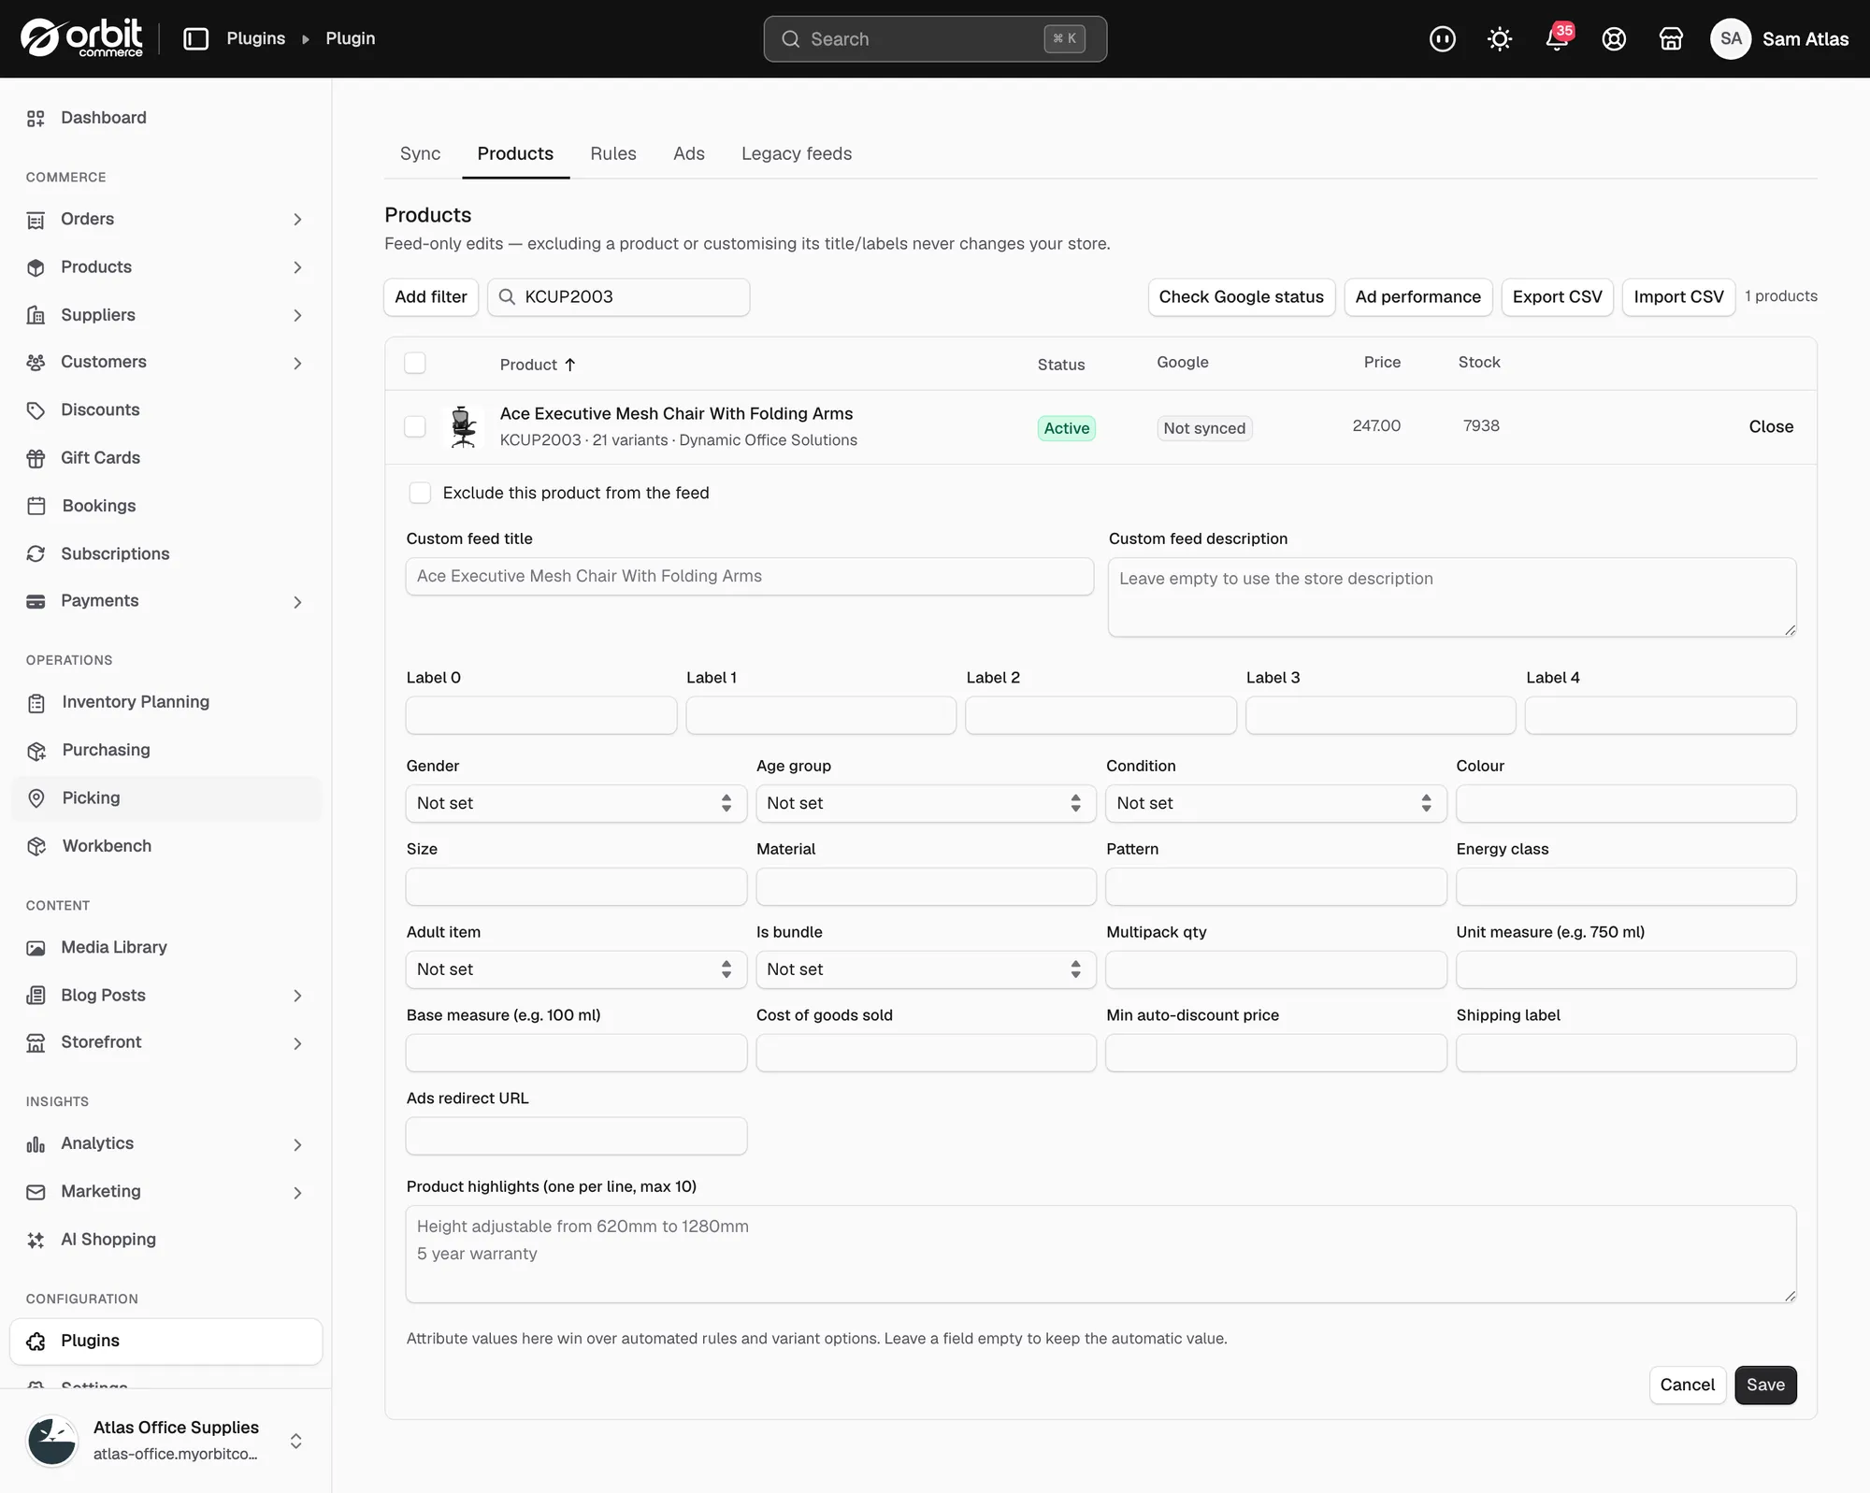Open the Condition dropdown
Image resolution: width=1870 pixels, height=1493 pixels.
(1275, 803)
